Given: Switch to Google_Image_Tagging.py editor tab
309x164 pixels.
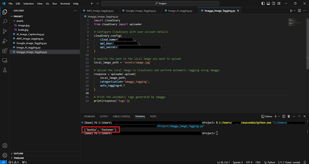Looking at the screenshot, I should [x=140, y=11].
